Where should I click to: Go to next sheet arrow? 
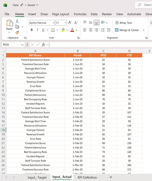14,177
